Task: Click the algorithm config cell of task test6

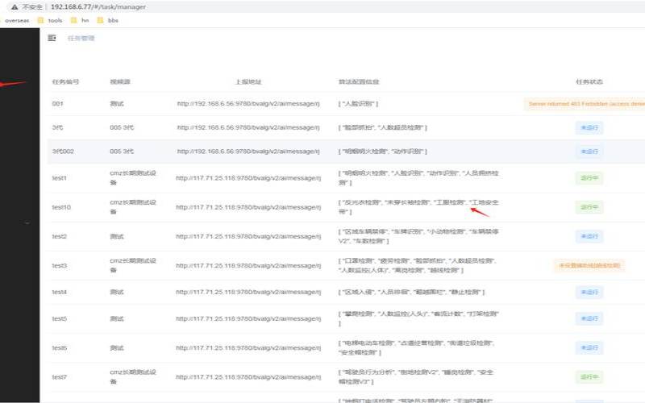Action: 417,347
